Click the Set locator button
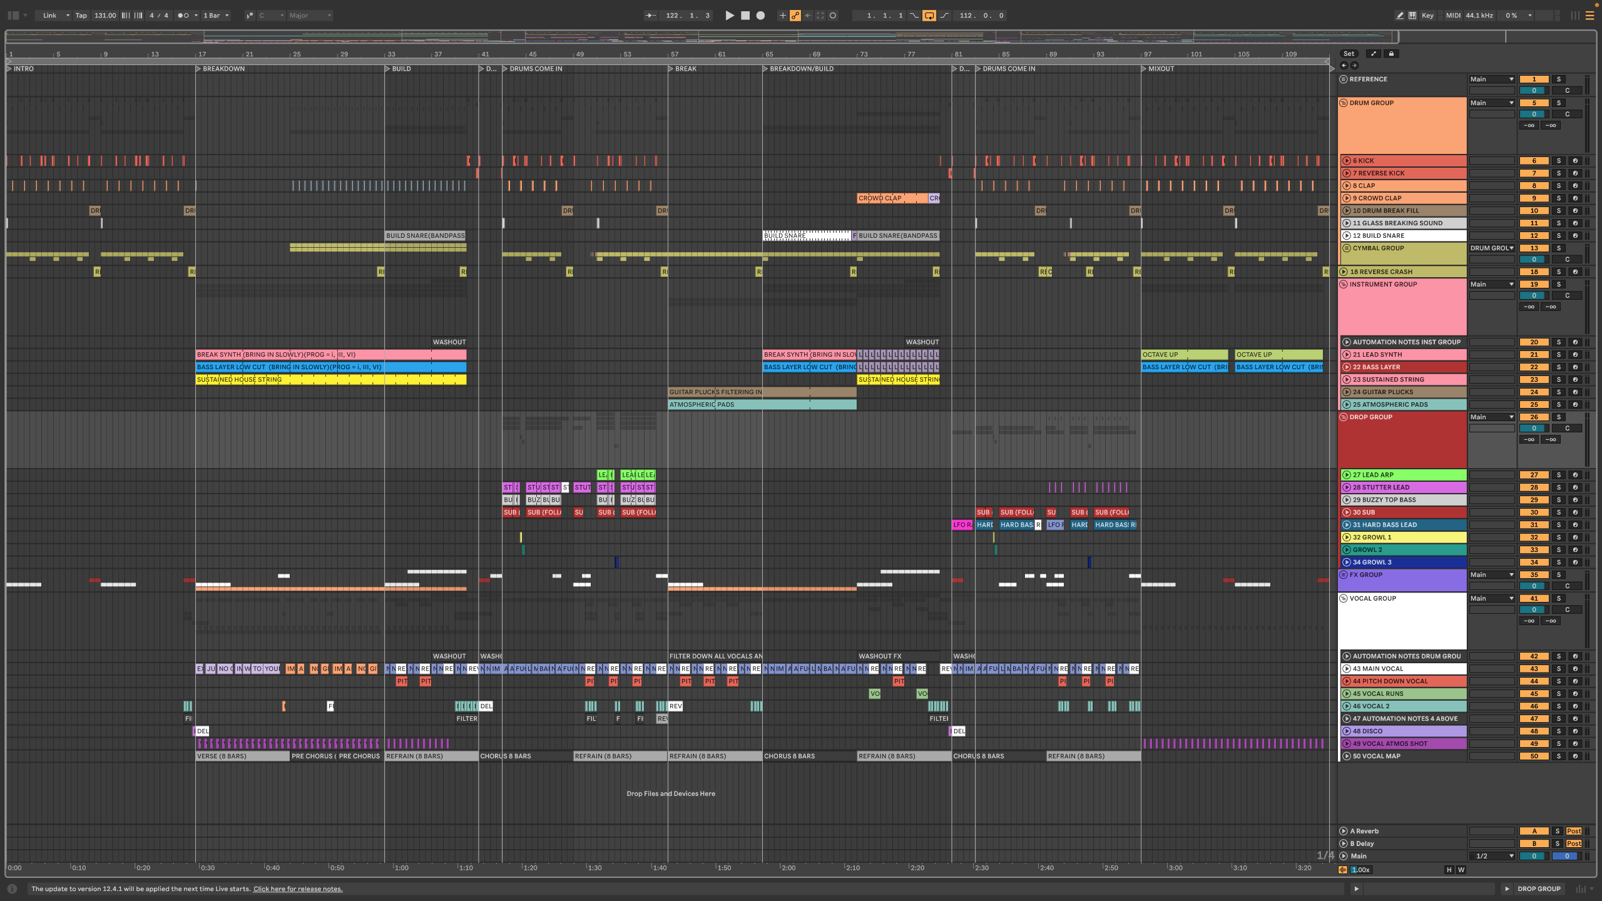Image resolution: width=1602 pixels, height=901 pixels. point(1349,54)
